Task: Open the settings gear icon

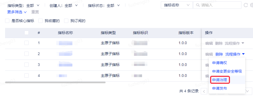Action: [252, 5]
